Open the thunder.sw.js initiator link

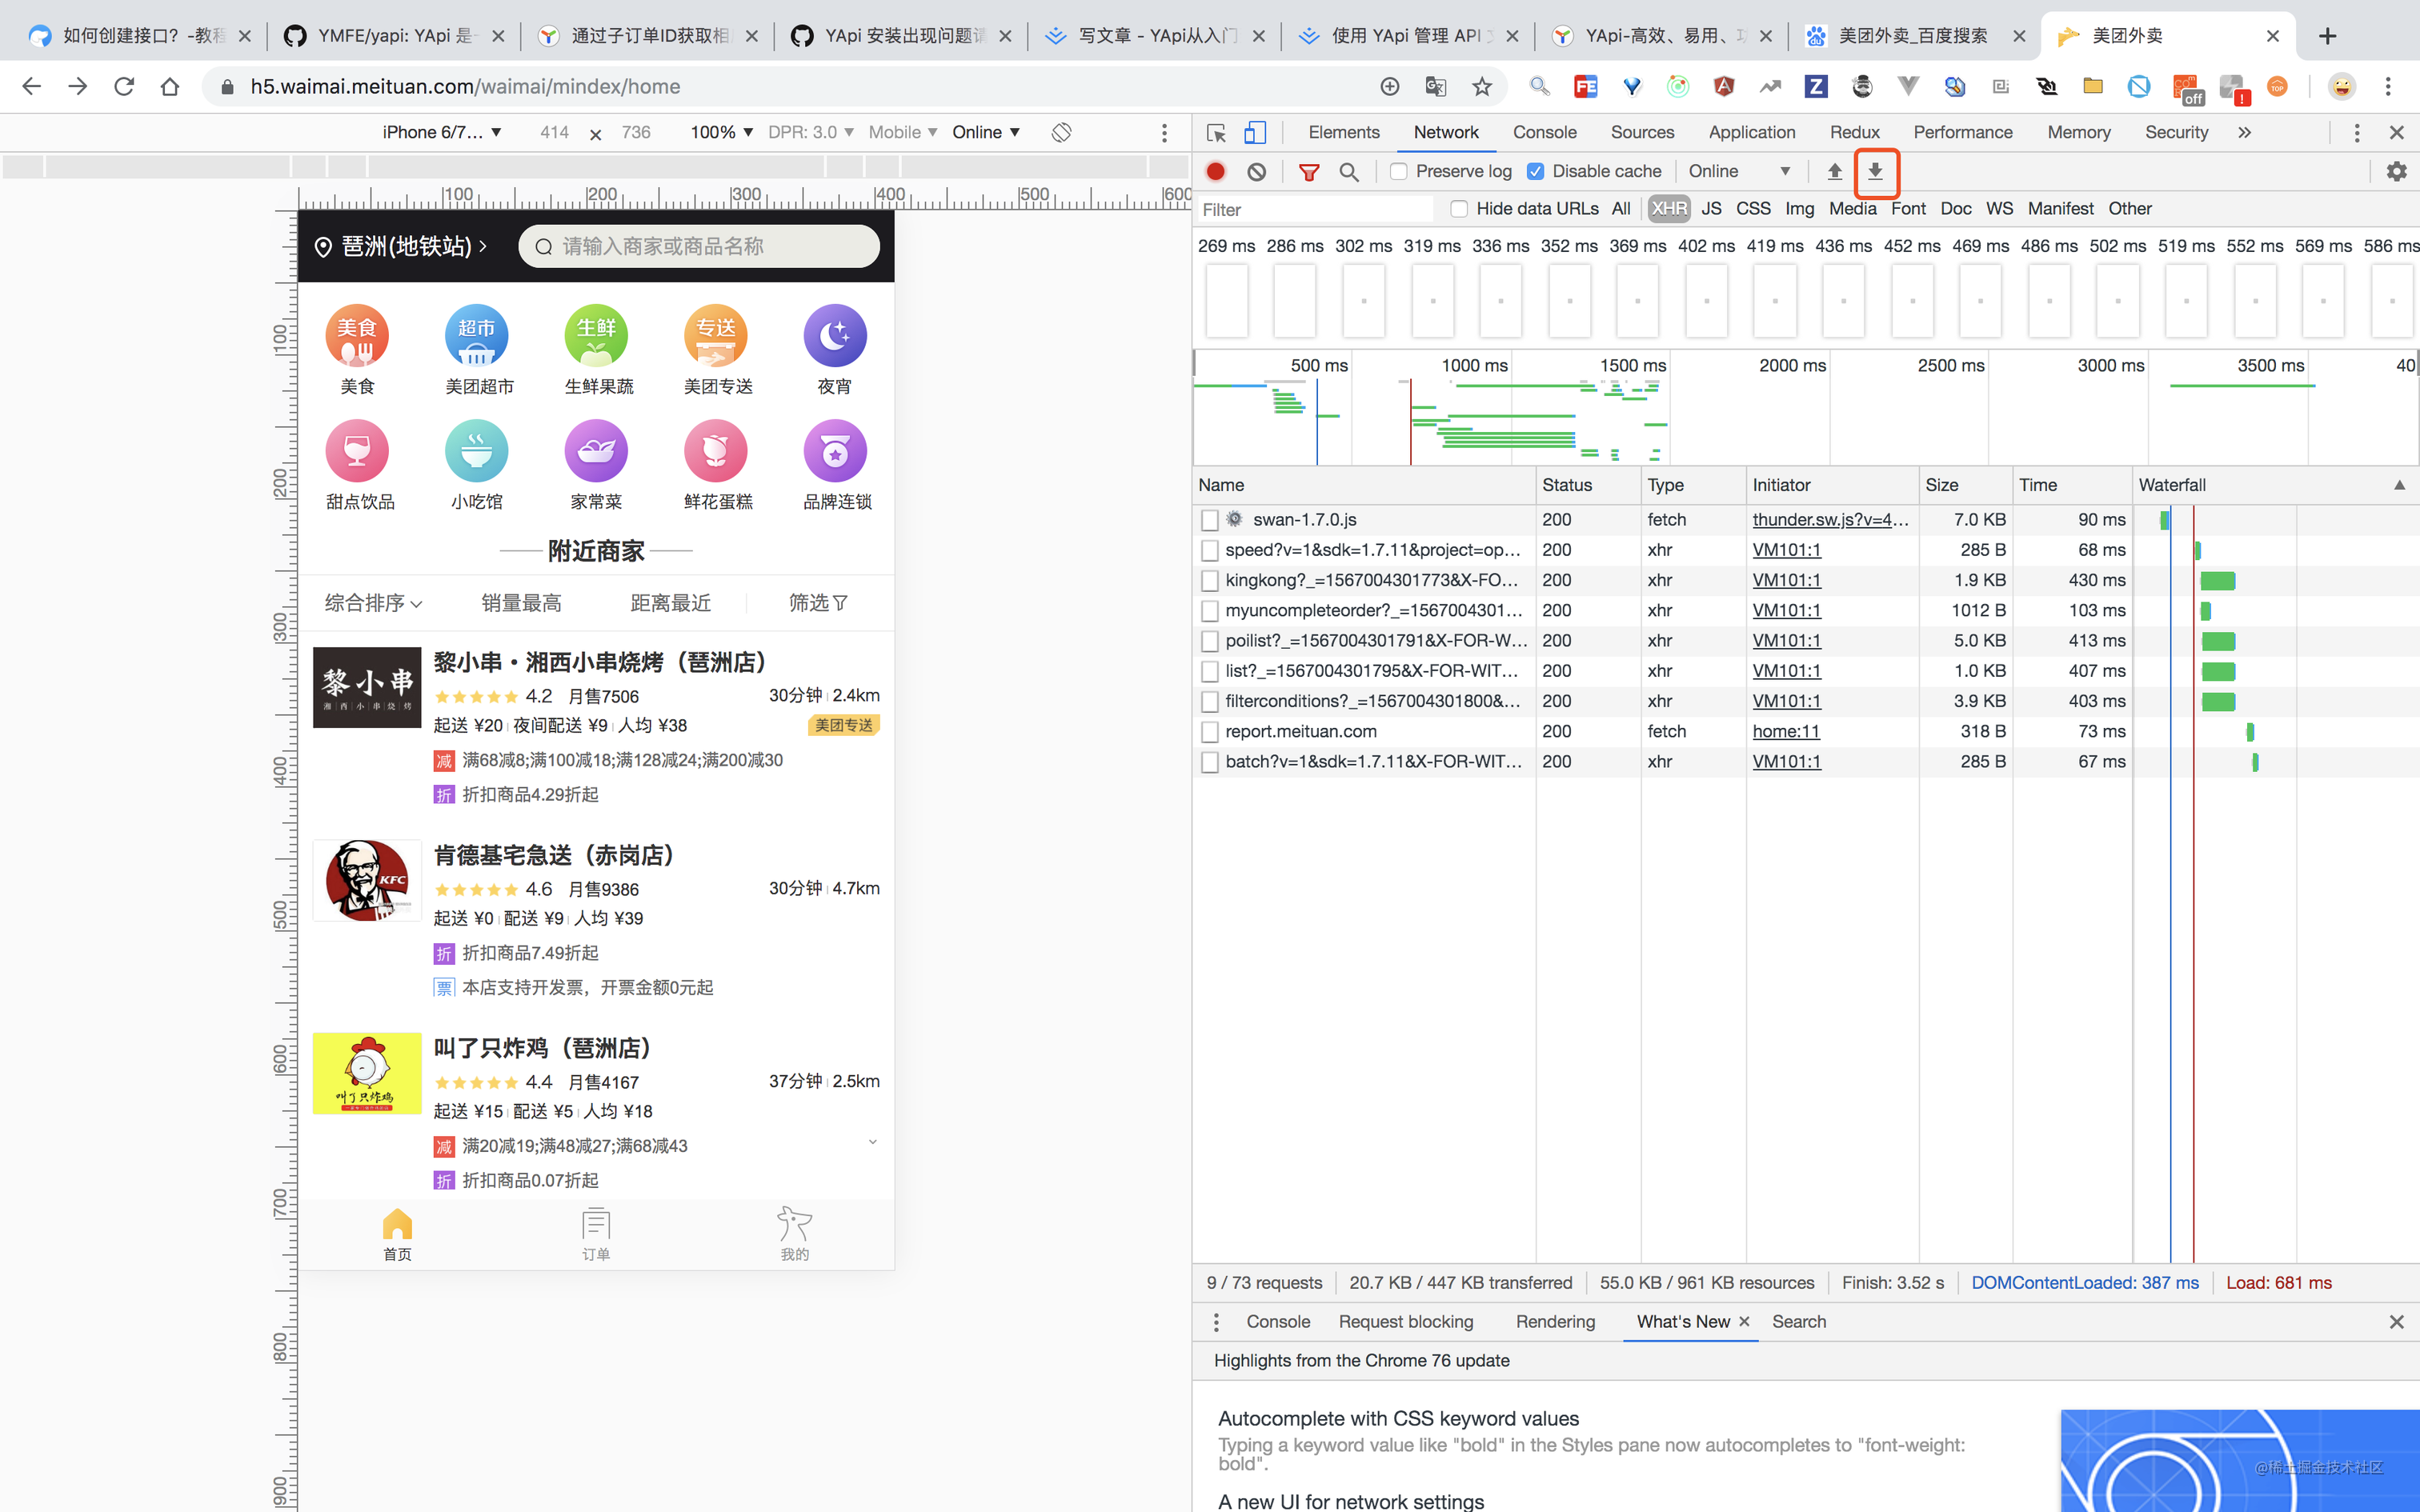(1830, 519)
